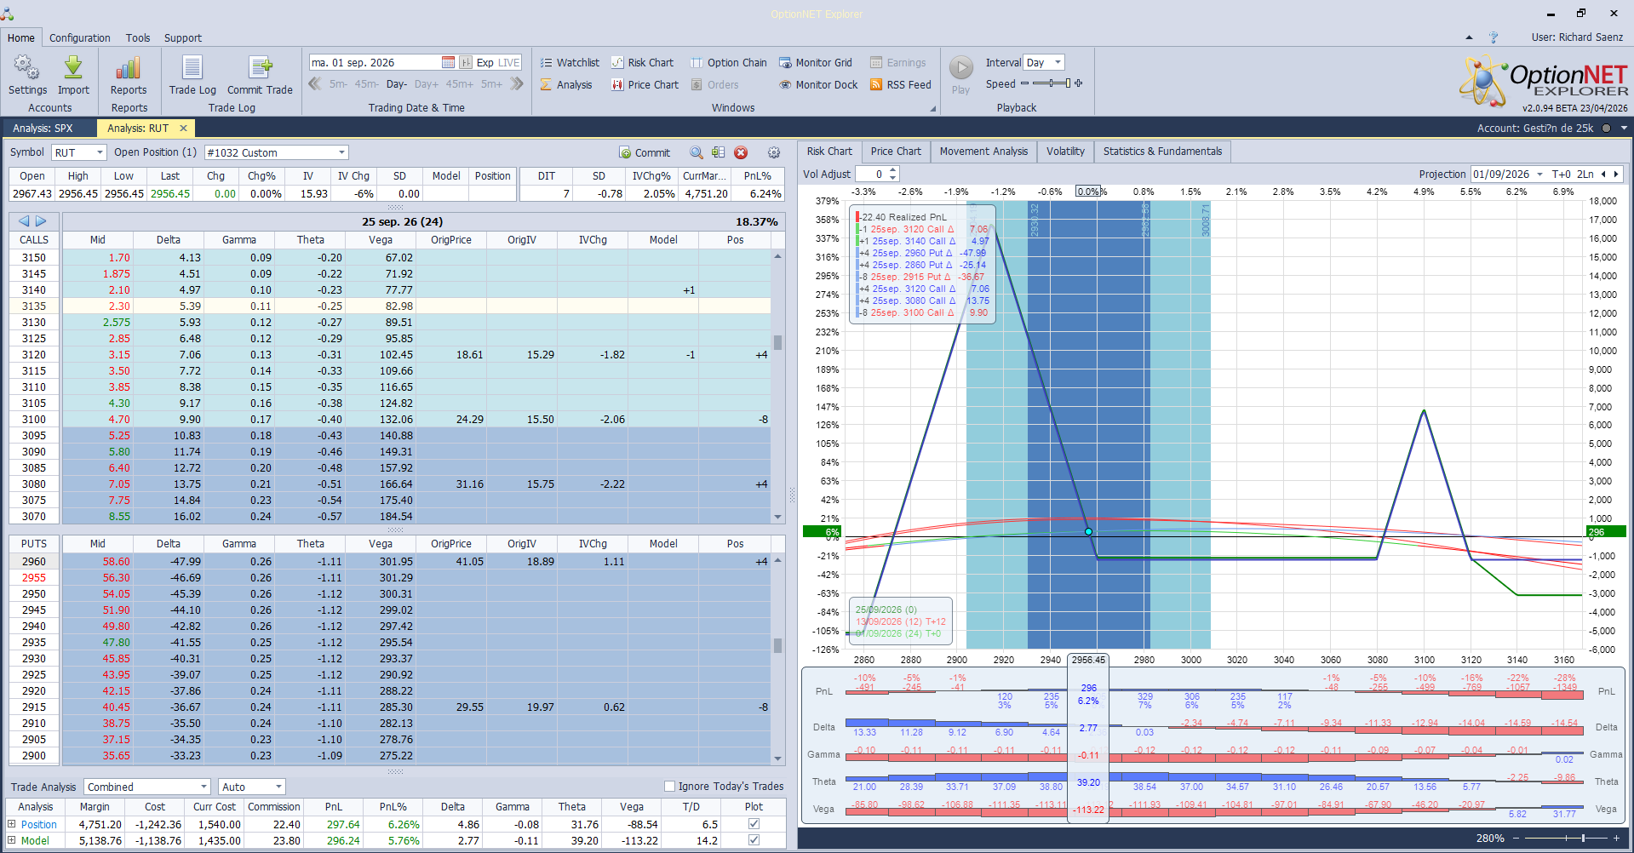The height and width of the screenshot is (853, 1634).
Task: Toggle the Exp mode button
Action: [484, 62]
